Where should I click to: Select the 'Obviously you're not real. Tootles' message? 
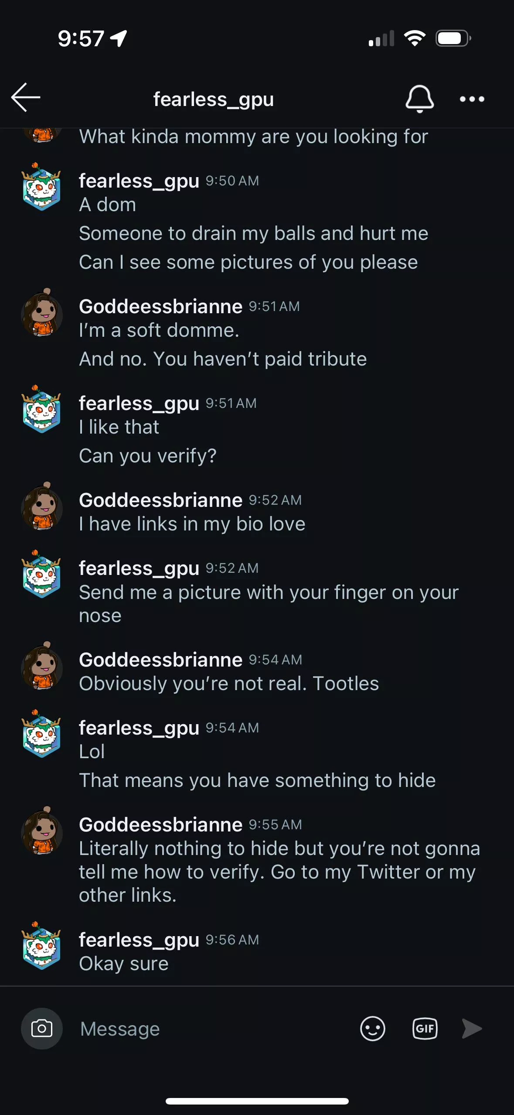[229, 684]
